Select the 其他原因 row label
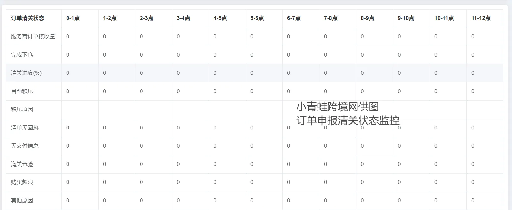 [22, 201]
